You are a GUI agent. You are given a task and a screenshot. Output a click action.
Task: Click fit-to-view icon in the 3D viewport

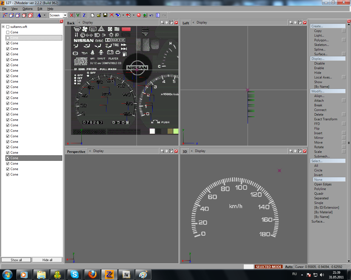300,151
